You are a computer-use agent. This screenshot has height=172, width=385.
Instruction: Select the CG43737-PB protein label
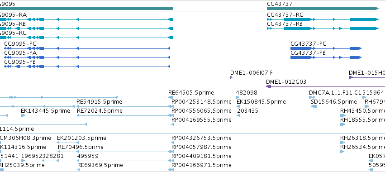pos(308,53)
